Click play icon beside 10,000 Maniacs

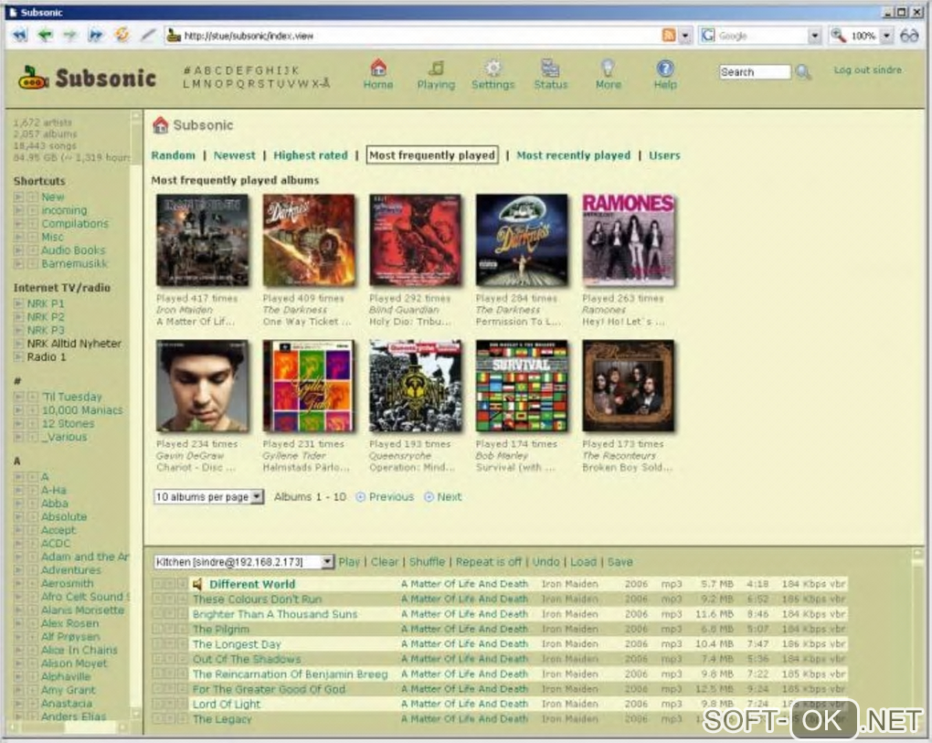click(18, 410)
